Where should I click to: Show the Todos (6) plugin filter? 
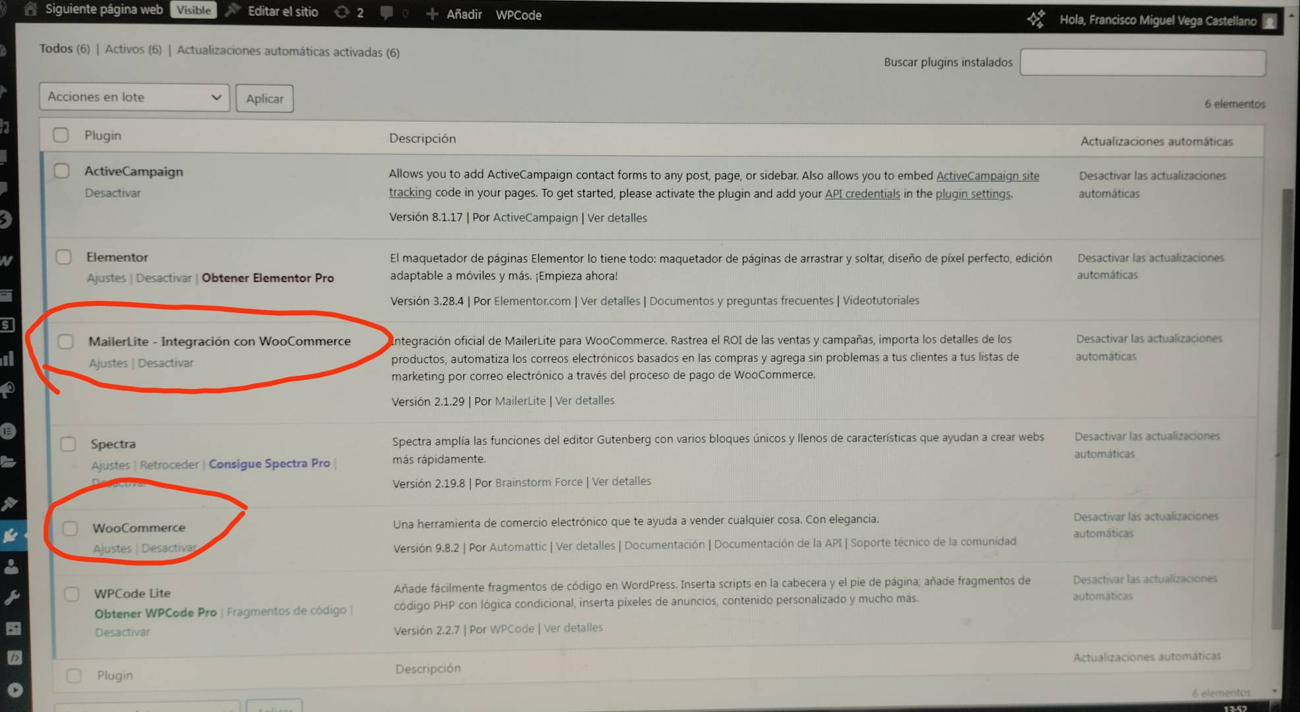[x=64, y=49]
